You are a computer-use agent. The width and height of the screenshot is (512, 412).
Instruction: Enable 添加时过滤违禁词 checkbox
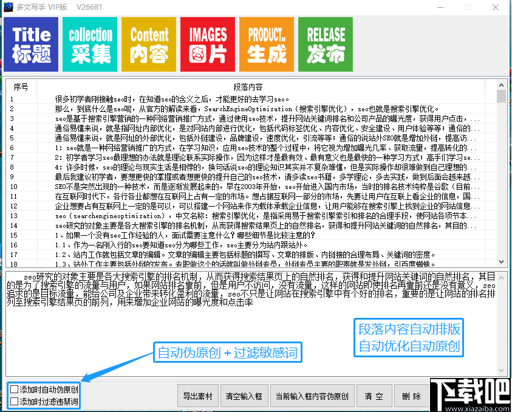click(14, 402)
